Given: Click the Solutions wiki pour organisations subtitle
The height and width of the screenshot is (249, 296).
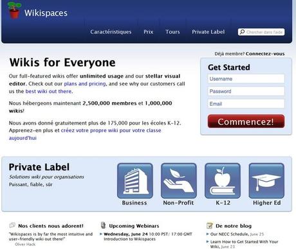Looking at the screenshot, I should point(46,177).
